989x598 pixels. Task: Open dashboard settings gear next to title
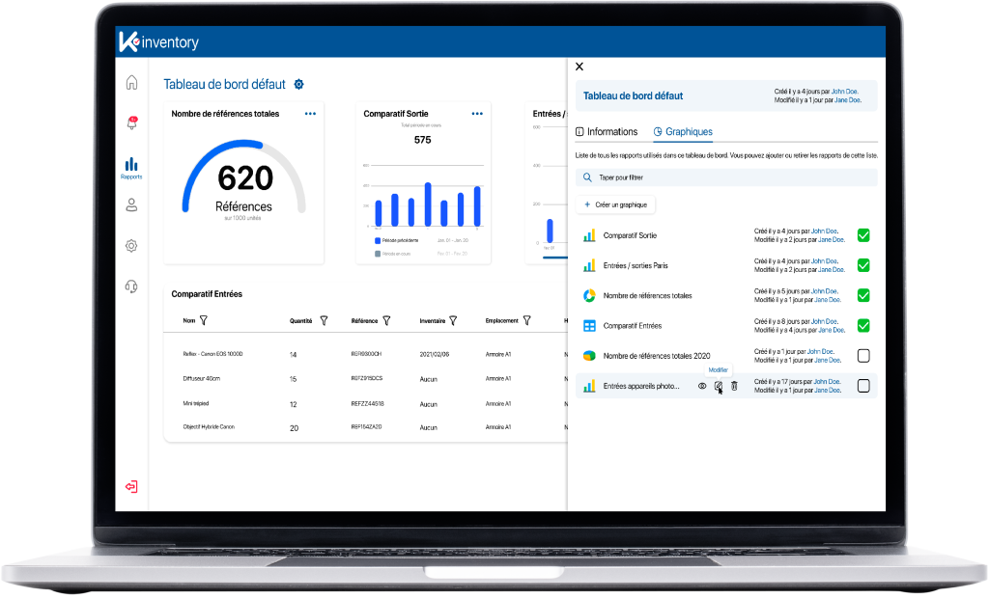299,85
